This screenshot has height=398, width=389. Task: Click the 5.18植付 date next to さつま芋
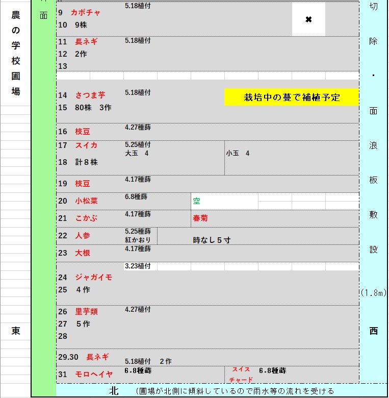pos(138,93)
